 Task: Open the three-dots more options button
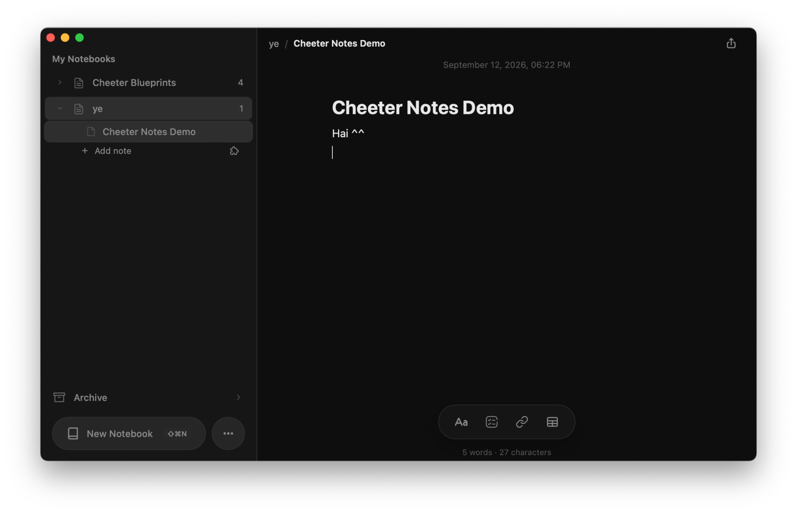[228, 433]
